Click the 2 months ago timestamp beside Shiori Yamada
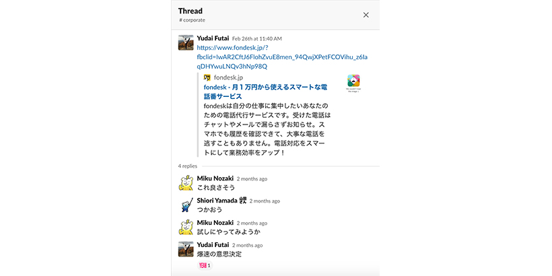Viewport: 552px width, 276px height. coord(265,201)
